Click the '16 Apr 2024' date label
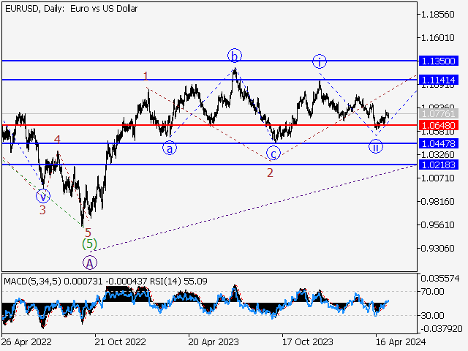Viewport: 468px width, 351px height. pos(401,341)
